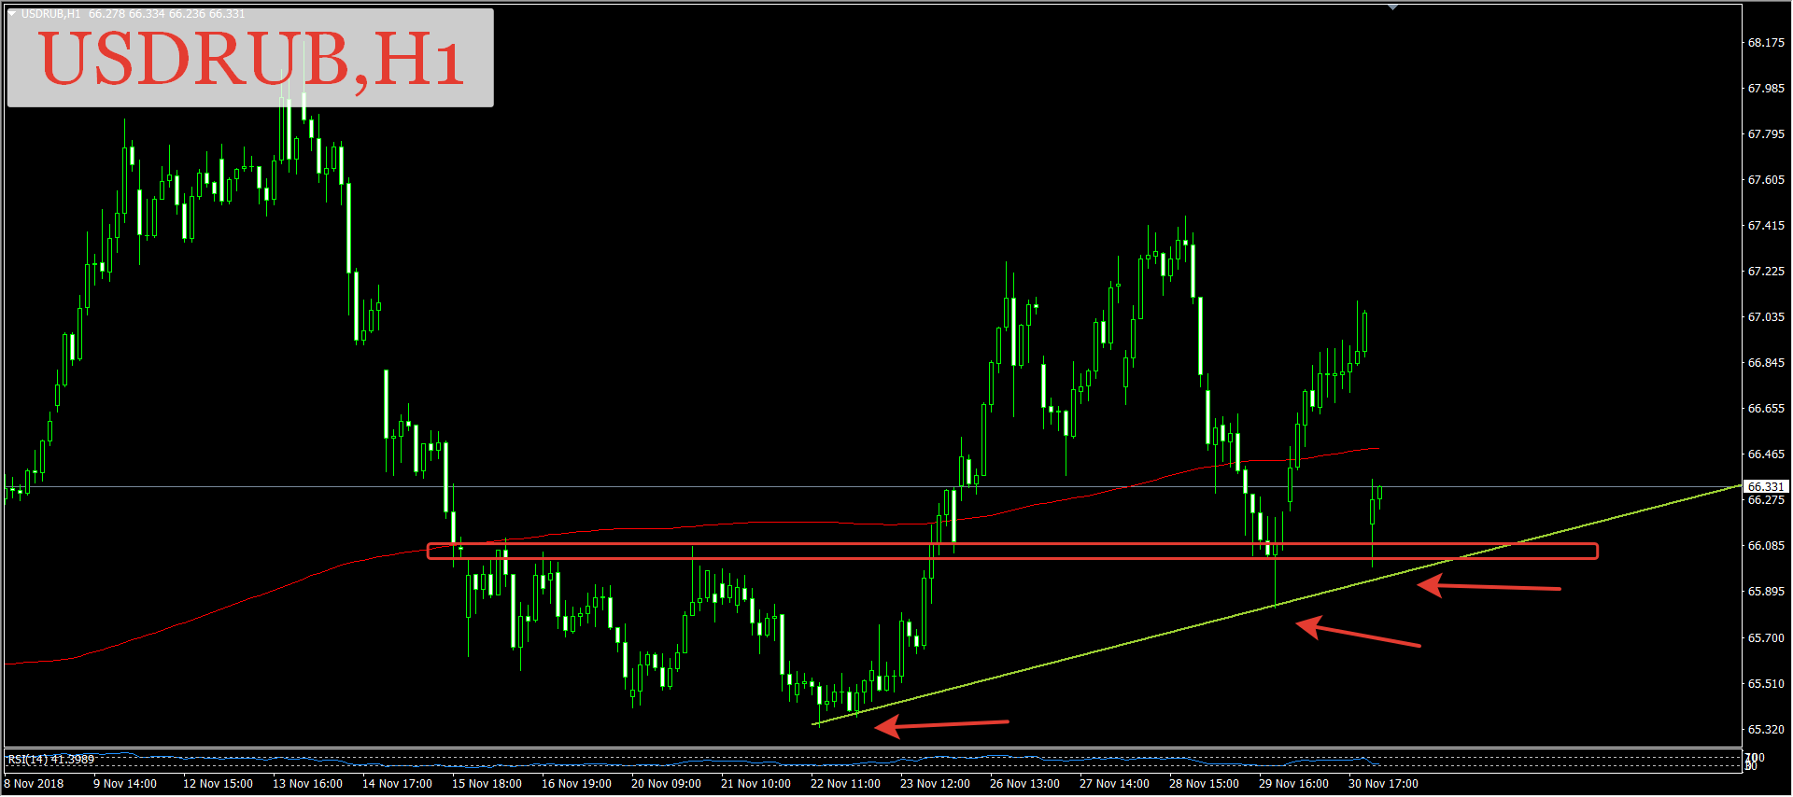Click the RSI(14) 41.3989 indicator label
The width and height of the screenshot is (1793, 797).
point(51,760)
